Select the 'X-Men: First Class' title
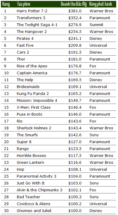Image resolution: width=118 pixels, height=215 pixels. coord(34,107)
